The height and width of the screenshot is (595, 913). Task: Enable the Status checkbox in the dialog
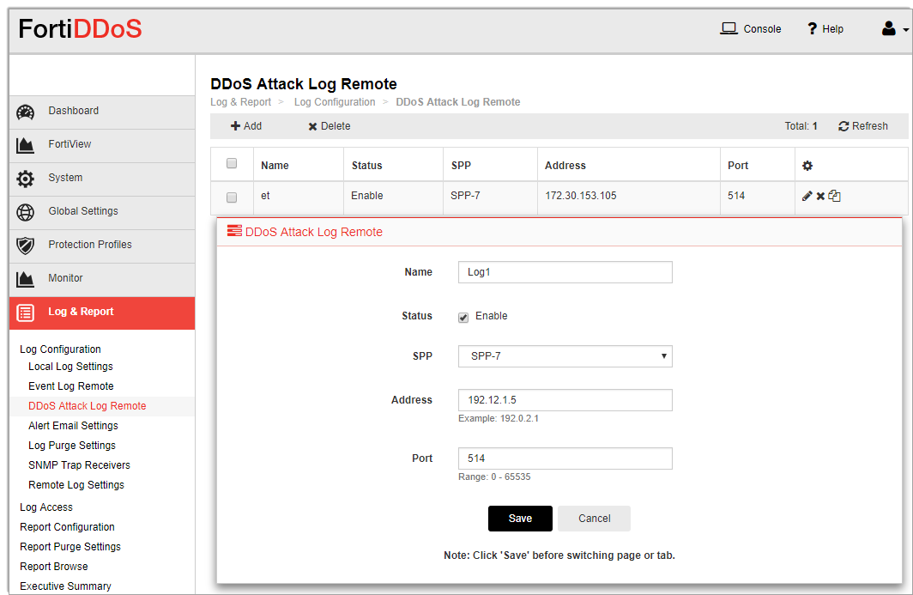(x=464, y=316)
